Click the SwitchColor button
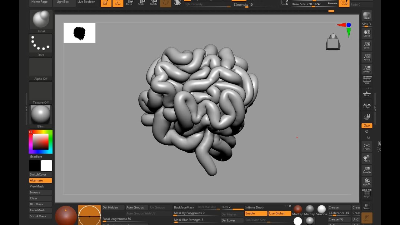Viewport: 400px width, 225px height. [41, 175]
